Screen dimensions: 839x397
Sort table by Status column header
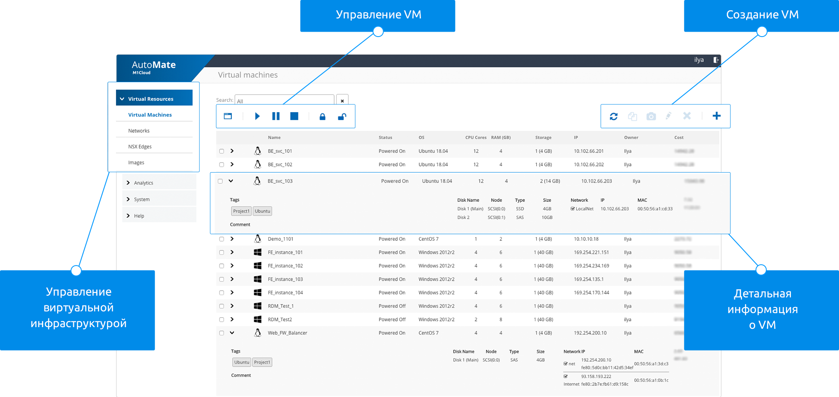pyautogui.click(x=386, y=138)
